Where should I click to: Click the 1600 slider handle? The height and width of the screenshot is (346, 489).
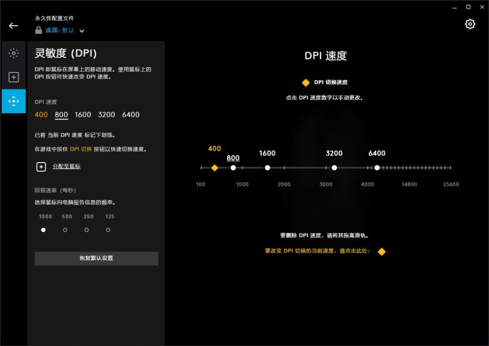[x=268, y=168]
